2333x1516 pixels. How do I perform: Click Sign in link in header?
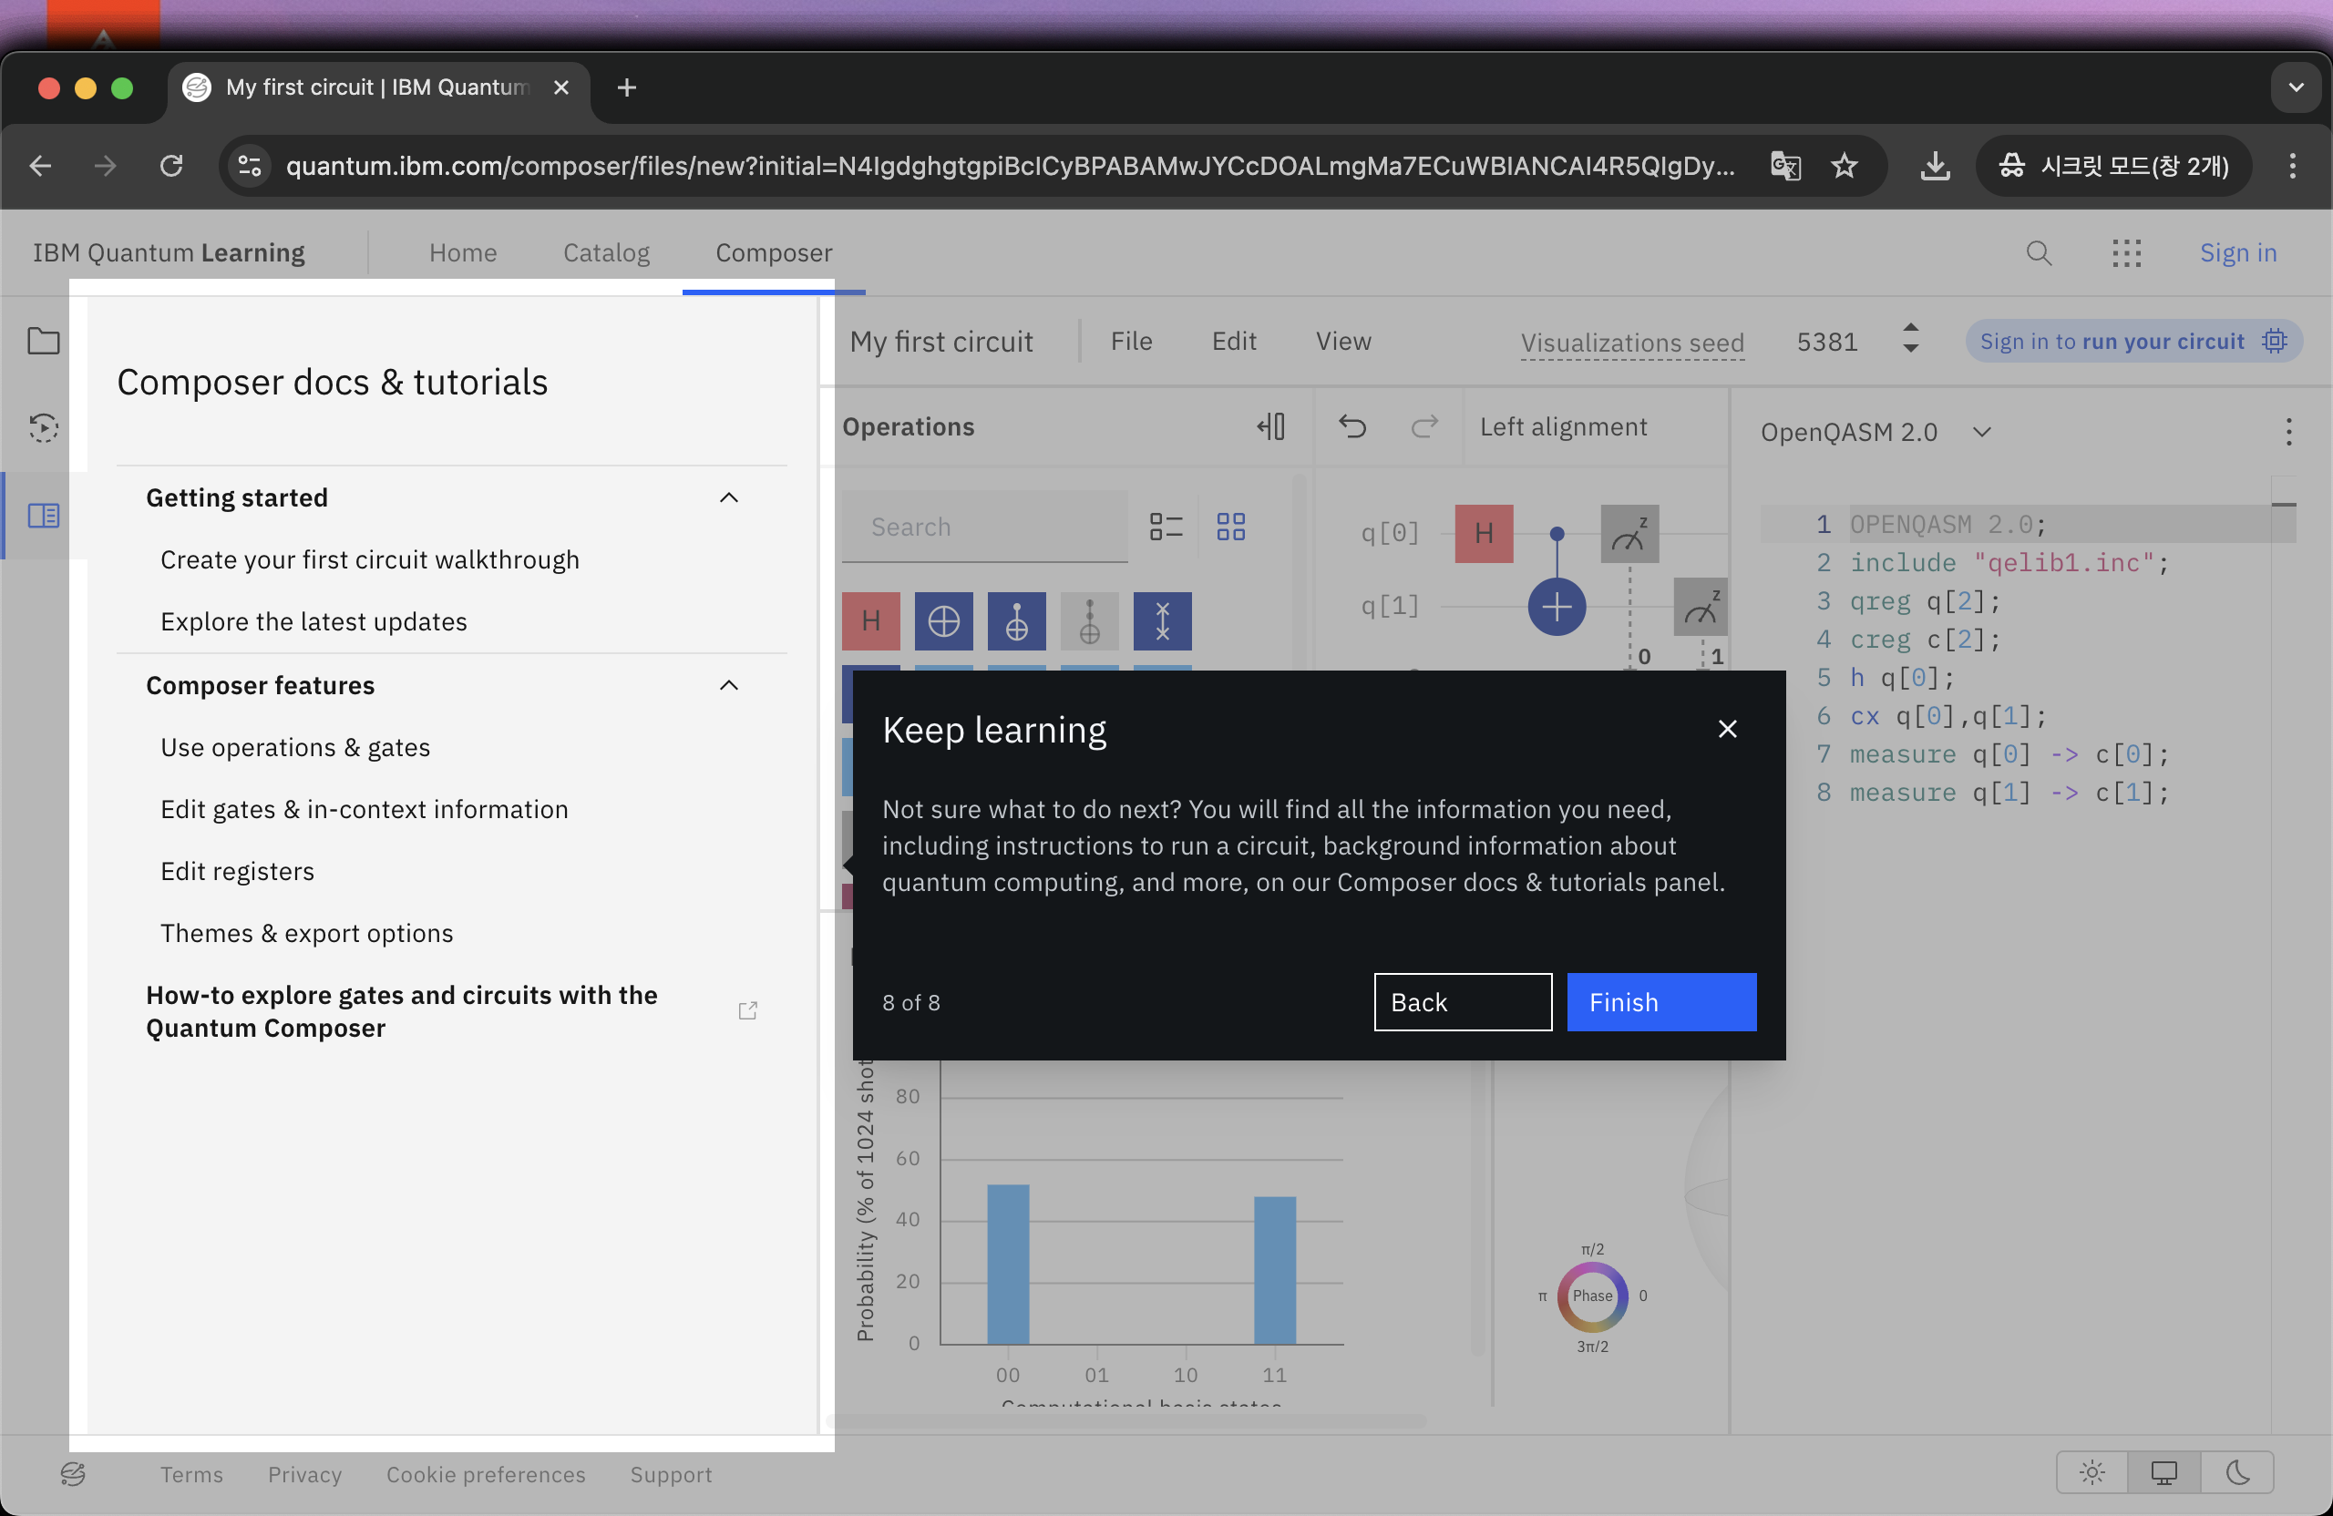click(2238, 253)
